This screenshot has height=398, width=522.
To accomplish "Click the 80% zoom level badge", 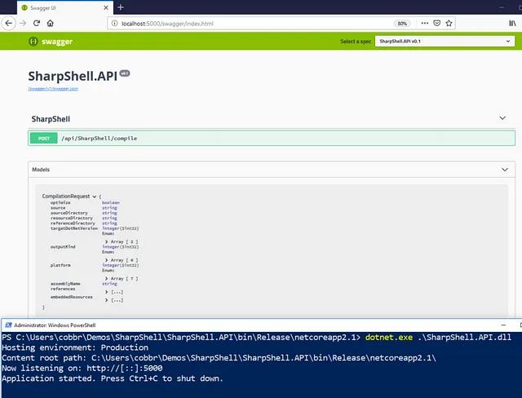I will click(402, 24).
